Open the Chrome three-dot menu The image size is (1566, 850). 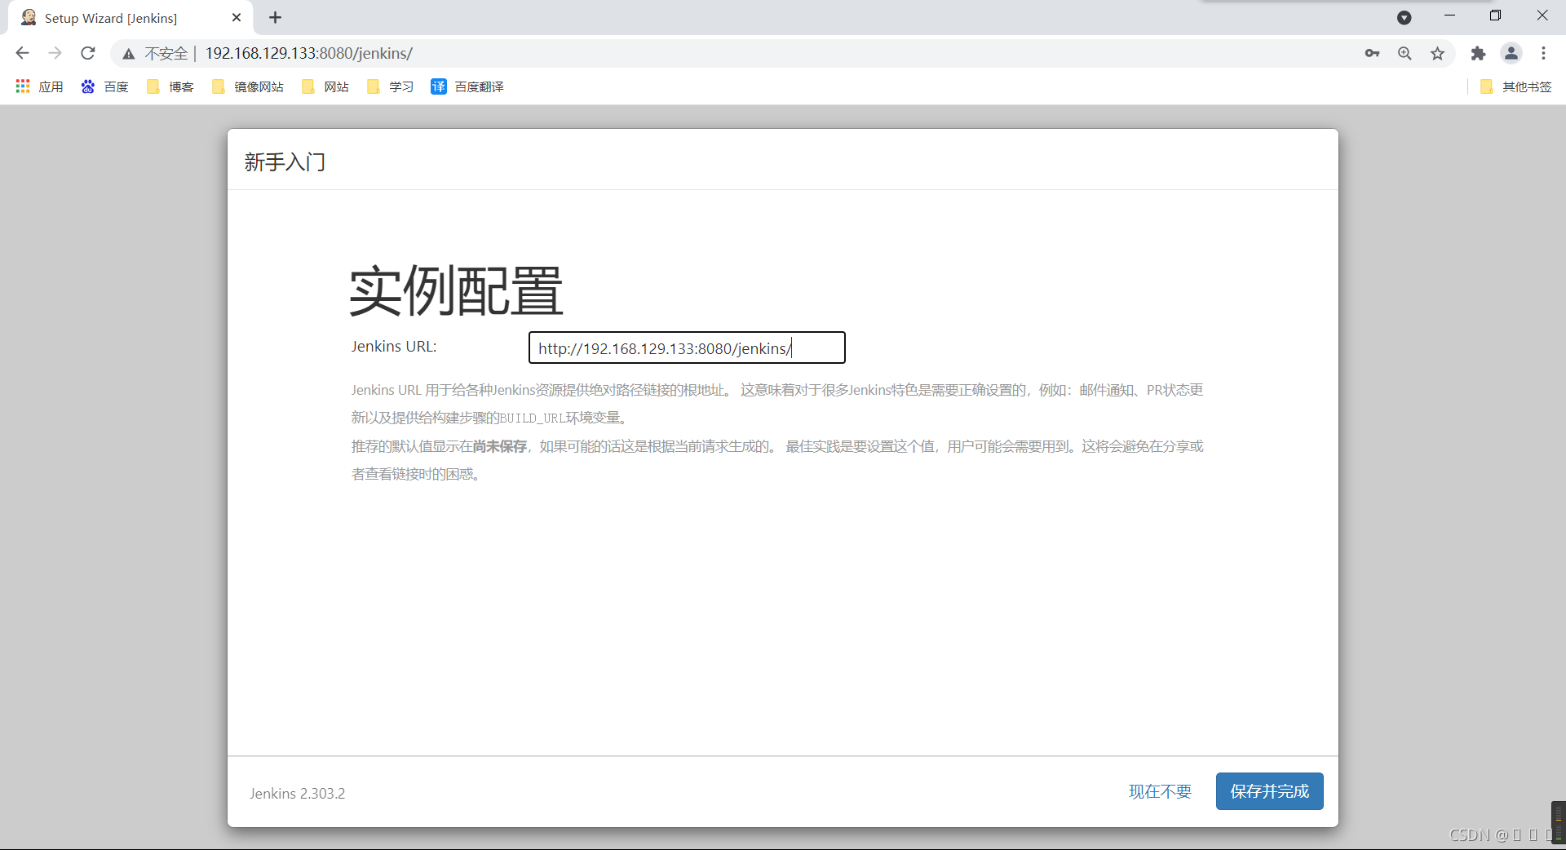[1543, 53]
